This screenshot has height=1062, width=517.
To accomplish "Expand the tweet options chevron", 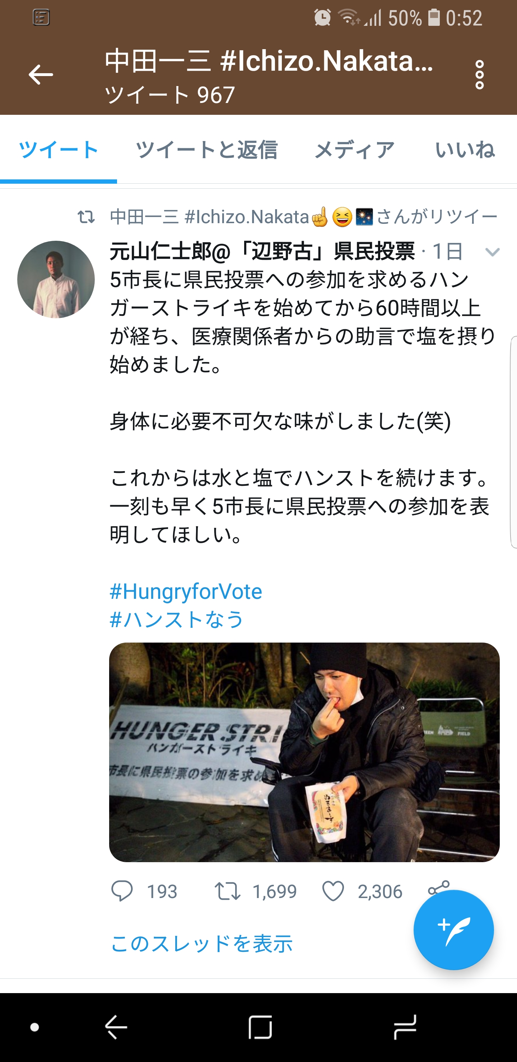I will coord(492,252).
